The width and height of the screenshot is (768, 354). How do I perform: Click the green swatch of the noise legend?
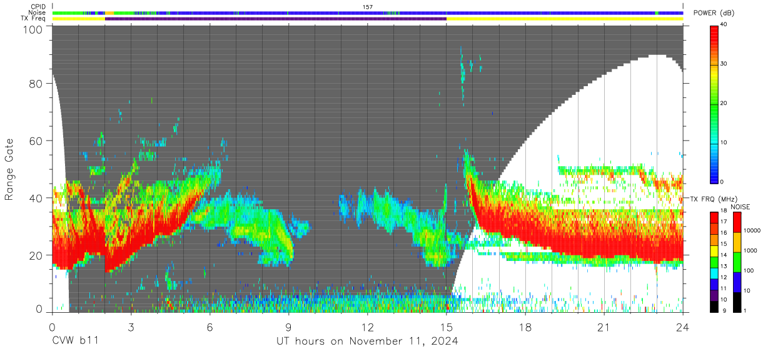738,262
